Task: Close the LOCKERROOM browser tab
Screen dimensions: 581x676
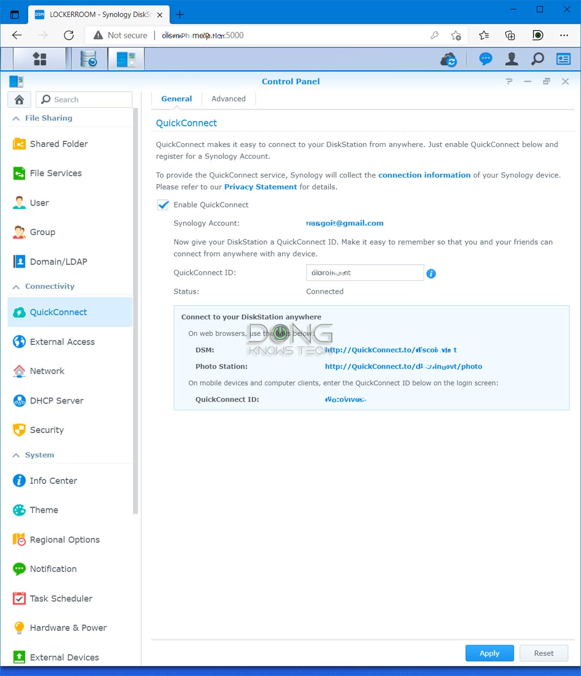Action: (x=160, y=15)
